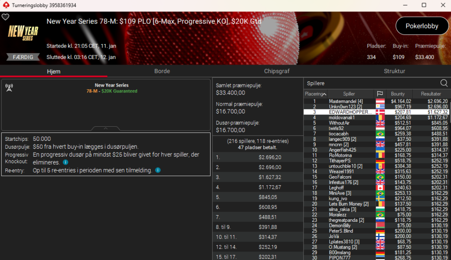Open the Chipsgraf tab

[277, 71]
